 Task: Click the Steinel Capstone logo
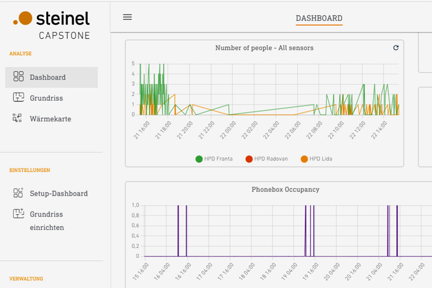[x=52, y=25]
